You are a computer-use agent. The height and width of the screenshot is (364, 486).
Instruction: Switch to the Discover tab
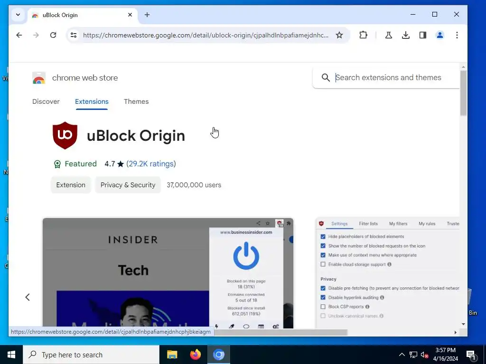(46, 101)
